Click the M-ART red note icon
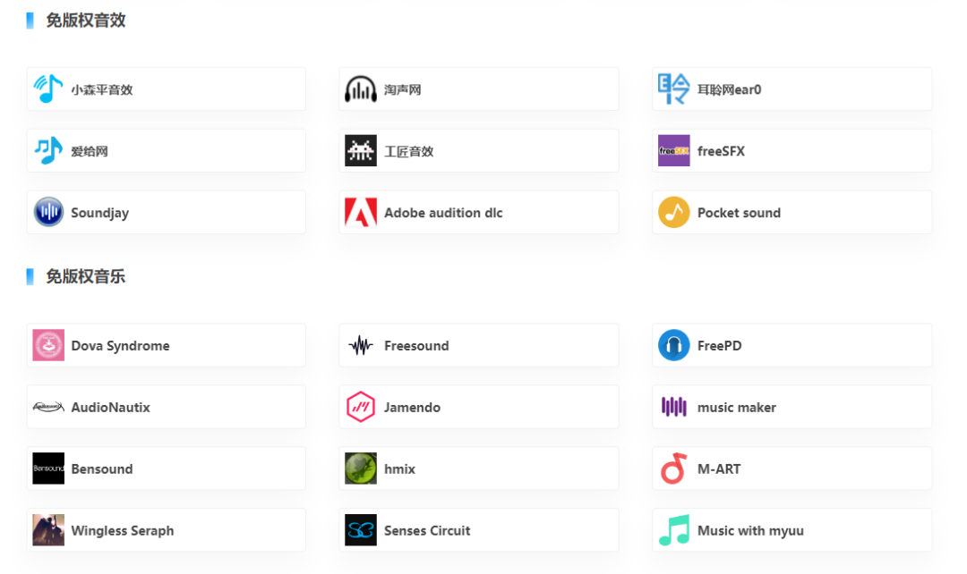Viewport: 967px width, 574px height. (x=672, y=468)
